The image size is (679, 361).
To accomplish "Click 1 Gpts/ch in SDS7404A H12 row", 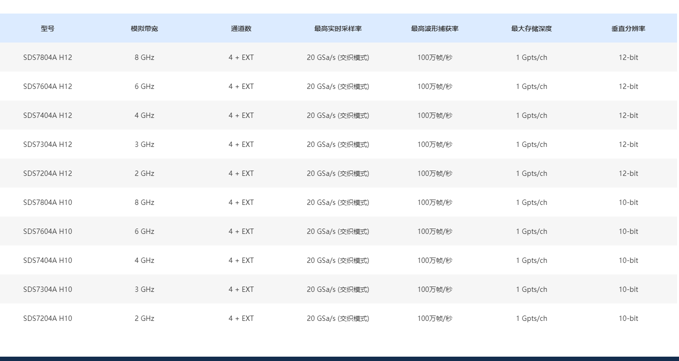I will (531, 116).
